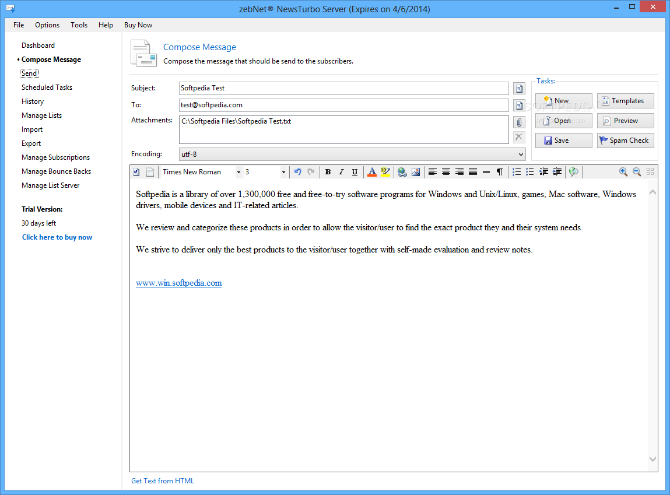The image size is (670, 495).
Task: Center the text
Action: pyautogui.click(x=446, y=172)
